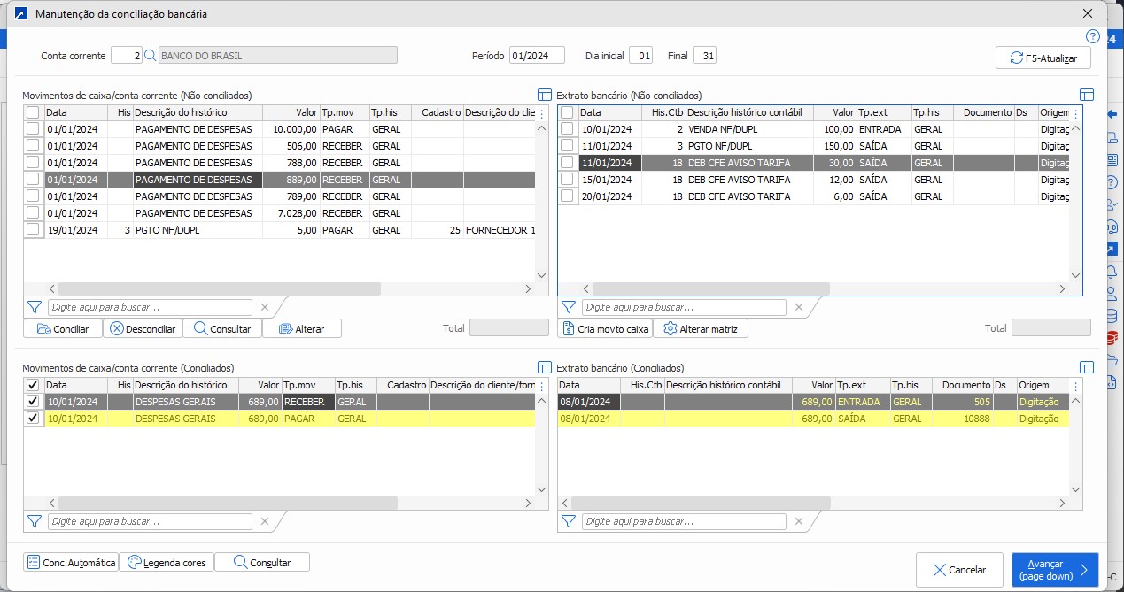Open Legenda cores color legend
The width and height of the screenshot is (1124, 592).
point(166,562)
